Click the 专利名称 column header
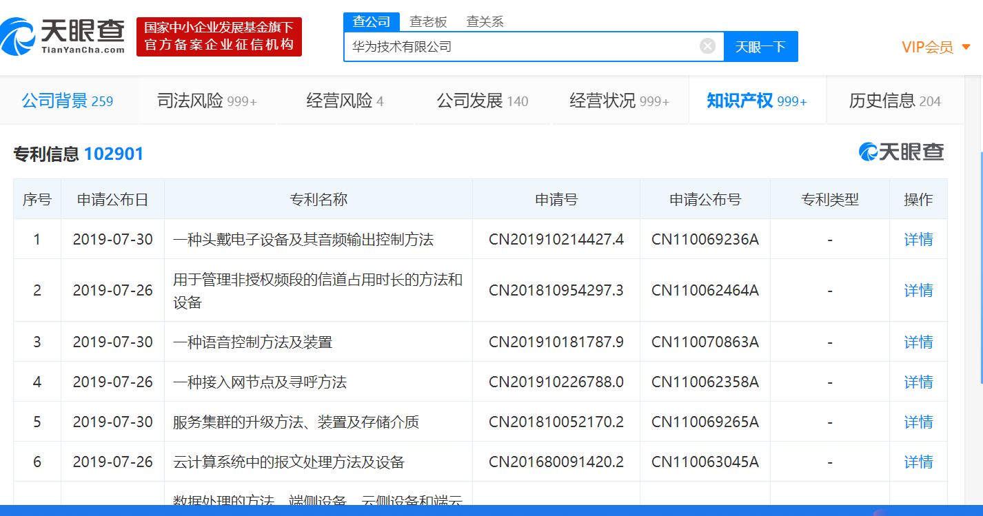Viewport: 983px width, 516px height. 318,200
